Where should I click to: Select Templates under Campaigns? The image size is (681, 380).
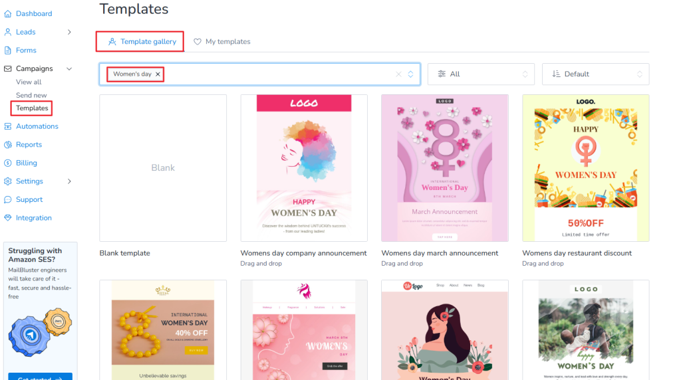(x=32, y=108)
